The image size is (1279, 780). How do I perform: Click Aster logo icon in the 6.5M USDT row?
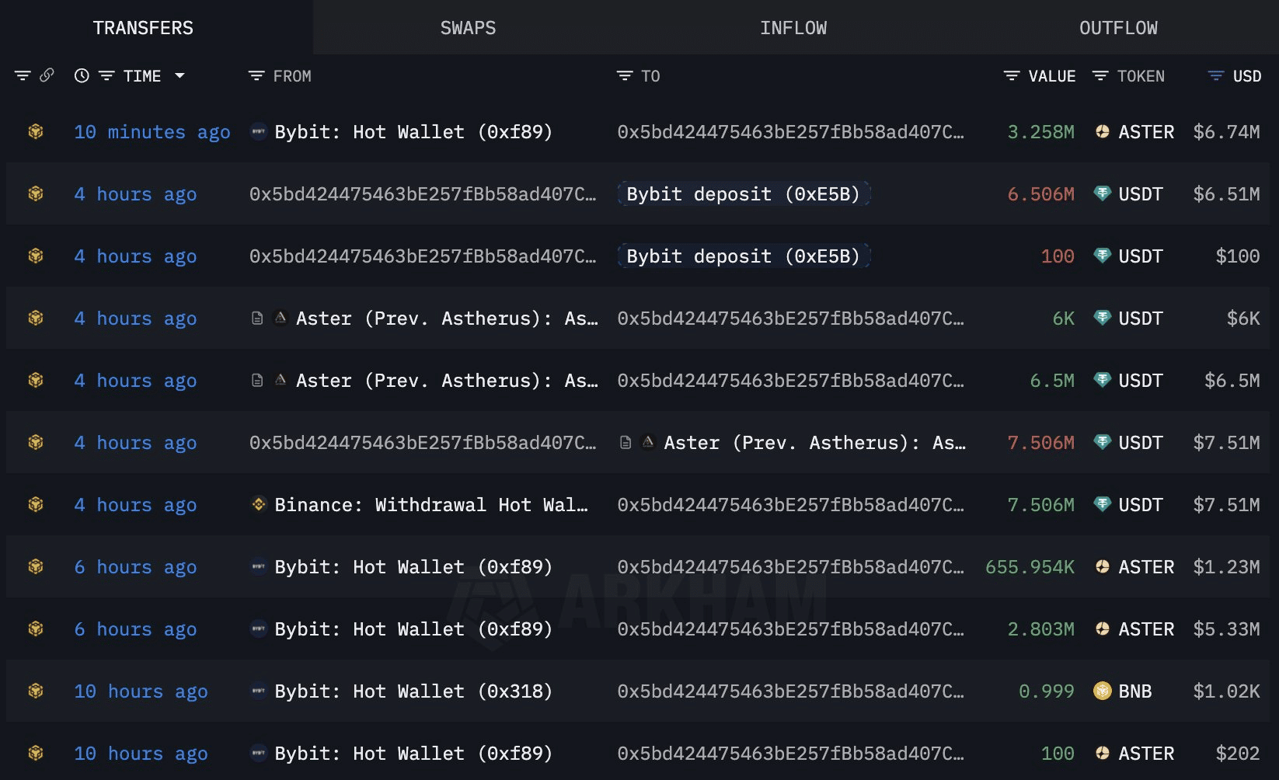(281, 380)
